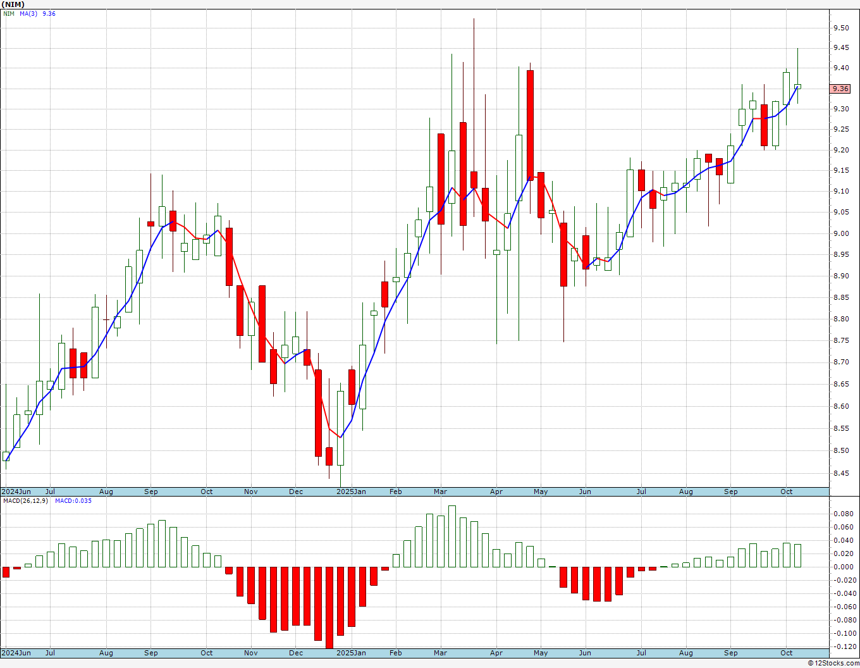The height and width of the screenshot is (668, 860).
Task: Select Nov on the price chart time axis
Action: pos(251,492)
